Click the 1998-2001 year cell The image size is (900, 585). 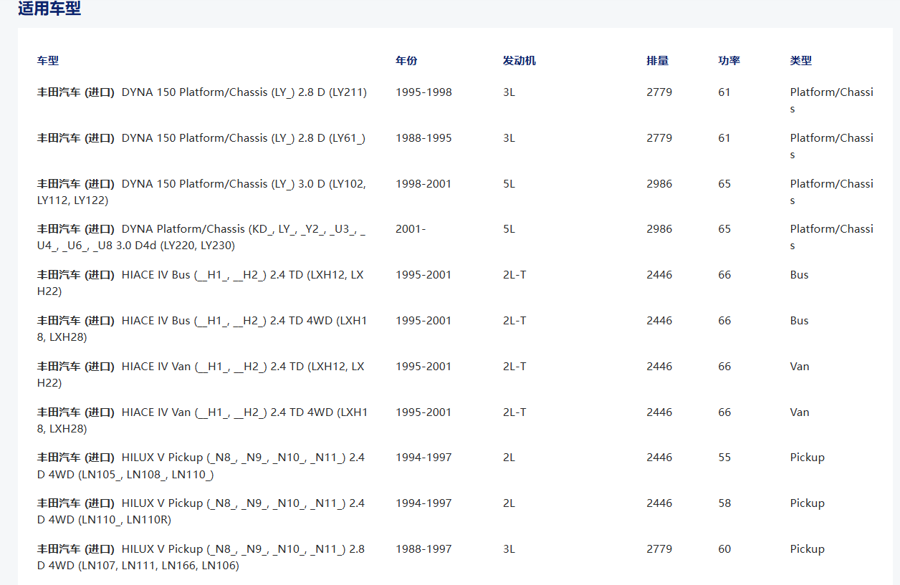tap(423, 184)
